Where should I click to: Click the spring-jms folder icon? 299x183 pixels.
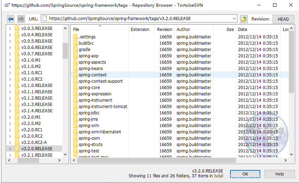pyautogui.click(x=75, y=119)
